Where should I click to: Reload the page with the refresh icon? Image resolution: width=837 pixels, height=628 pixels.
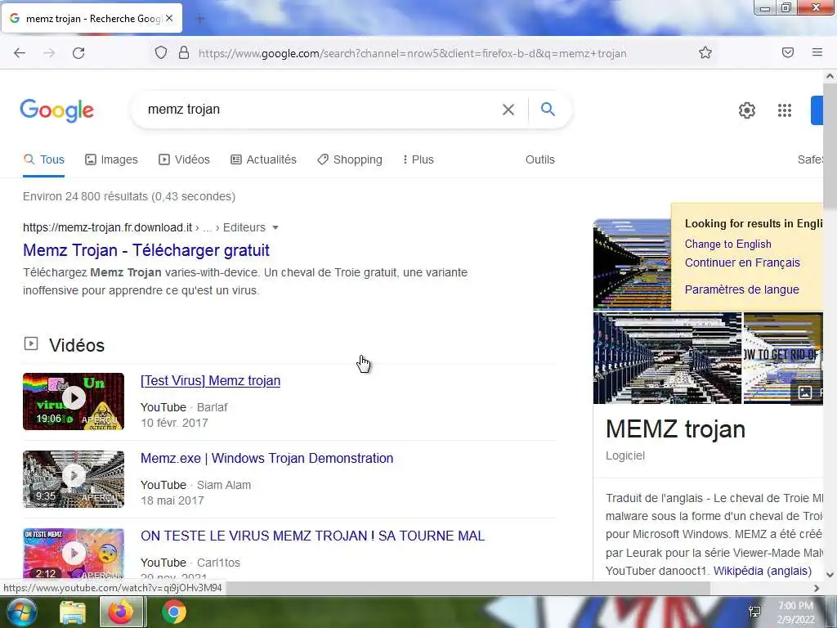point(78,53)
